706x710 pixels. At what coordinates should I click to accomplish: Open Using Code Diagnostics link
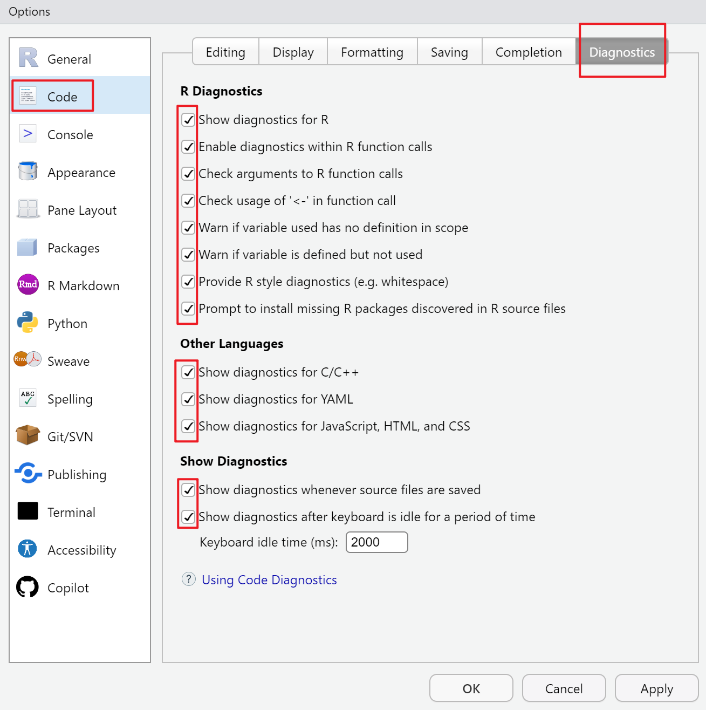[269, 580]
